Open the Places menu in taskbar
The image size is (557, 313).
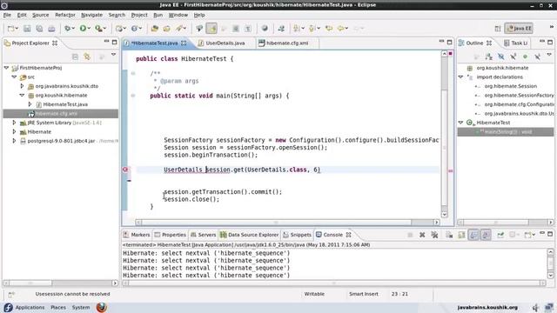[58, 307]
